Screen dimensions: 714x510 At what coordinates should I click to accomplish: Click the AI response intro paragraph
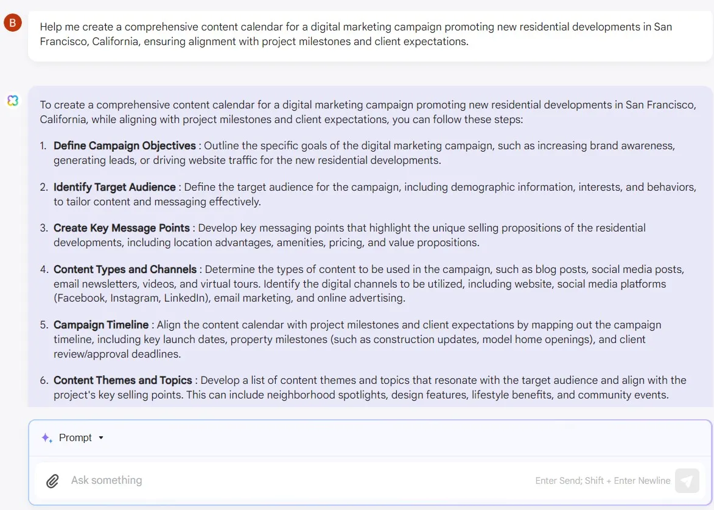coord(368,112)
